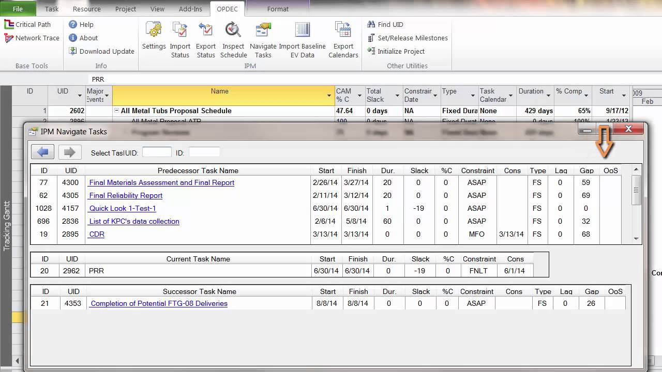Open List of KPC's data collection link
The height and width of the screenshot is (372, 662).
(134, 221)
